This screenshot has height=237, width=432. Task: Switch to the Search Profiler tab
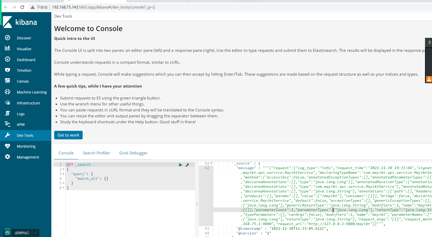point(96,153)
